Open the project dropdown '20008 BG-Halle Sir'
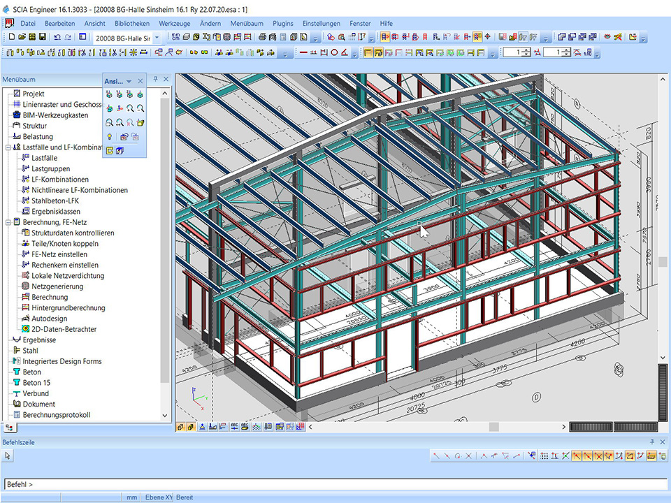 (x=157, y=38)
